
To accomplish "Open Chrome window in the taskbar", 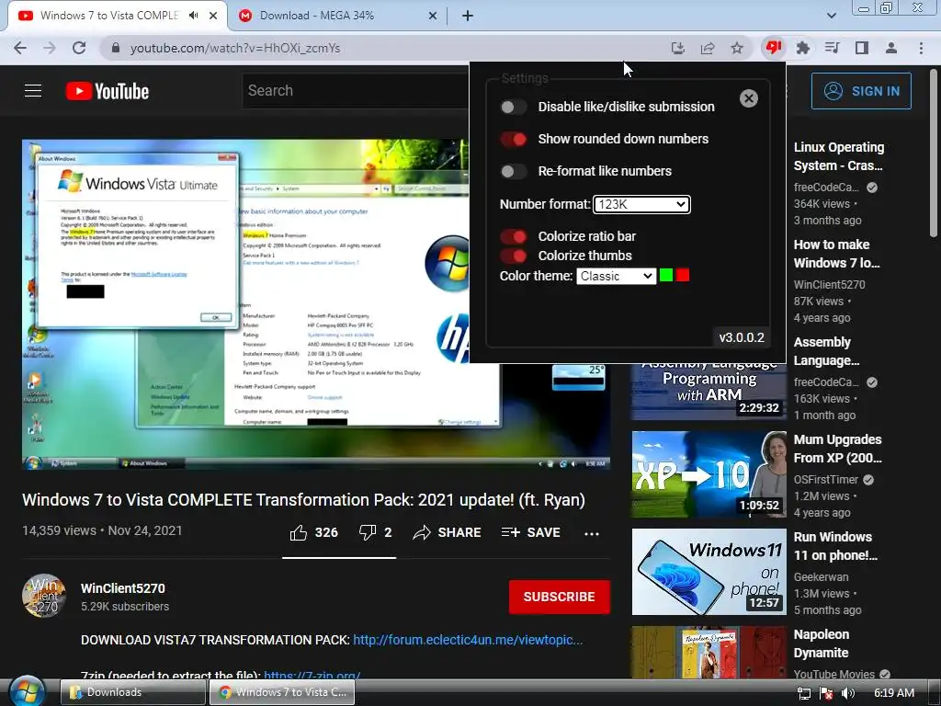I will (x=282, y=692).
